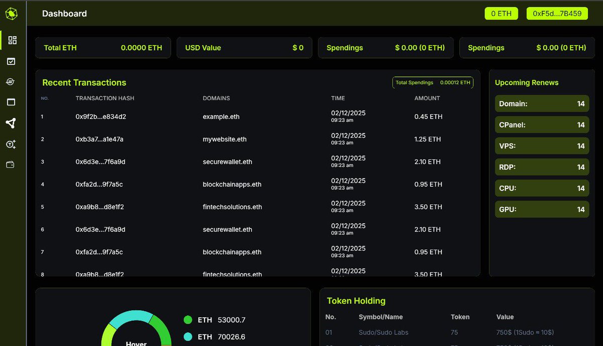This screenshot has height=346, width=603.
Task: Click the GPU renewals row
Action: pos(542,209)
